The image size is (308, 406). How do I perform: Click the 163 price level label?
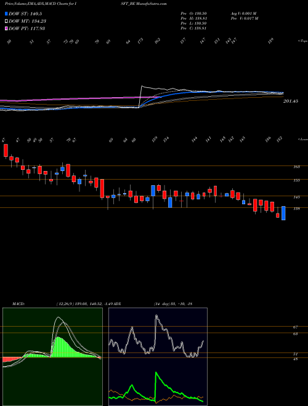click(x=296, y=167)
